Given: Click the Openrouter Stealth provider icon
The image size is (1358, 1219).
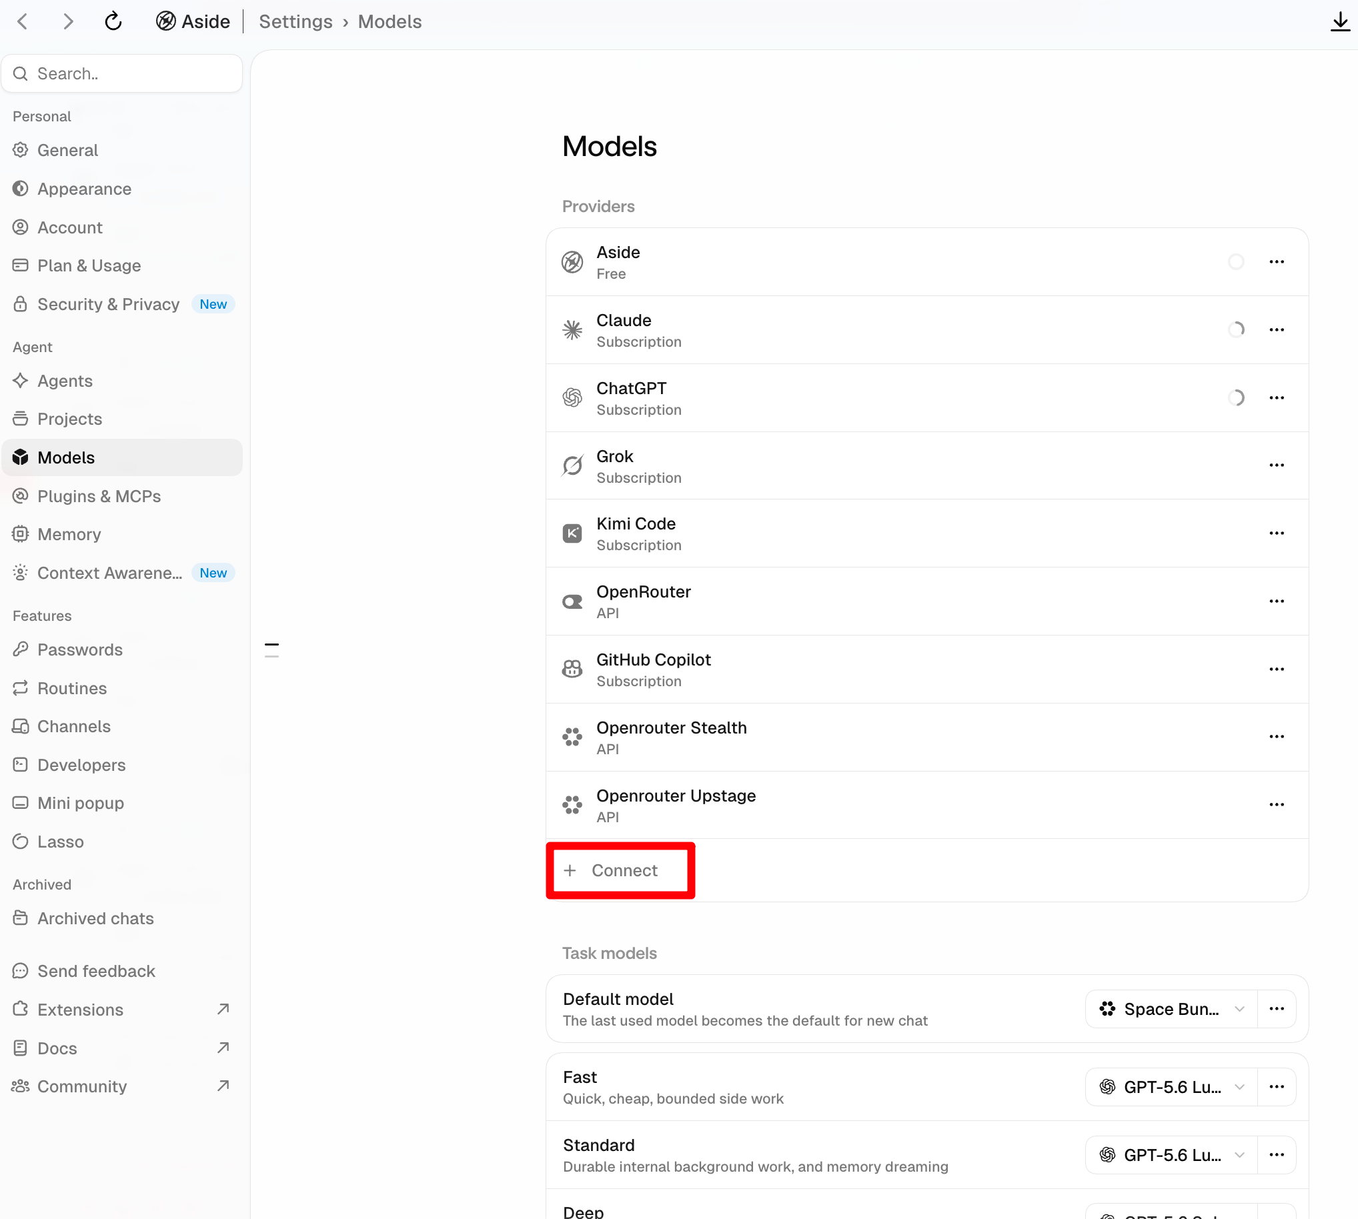Looking at the screenshot, I should pos(572,737).
